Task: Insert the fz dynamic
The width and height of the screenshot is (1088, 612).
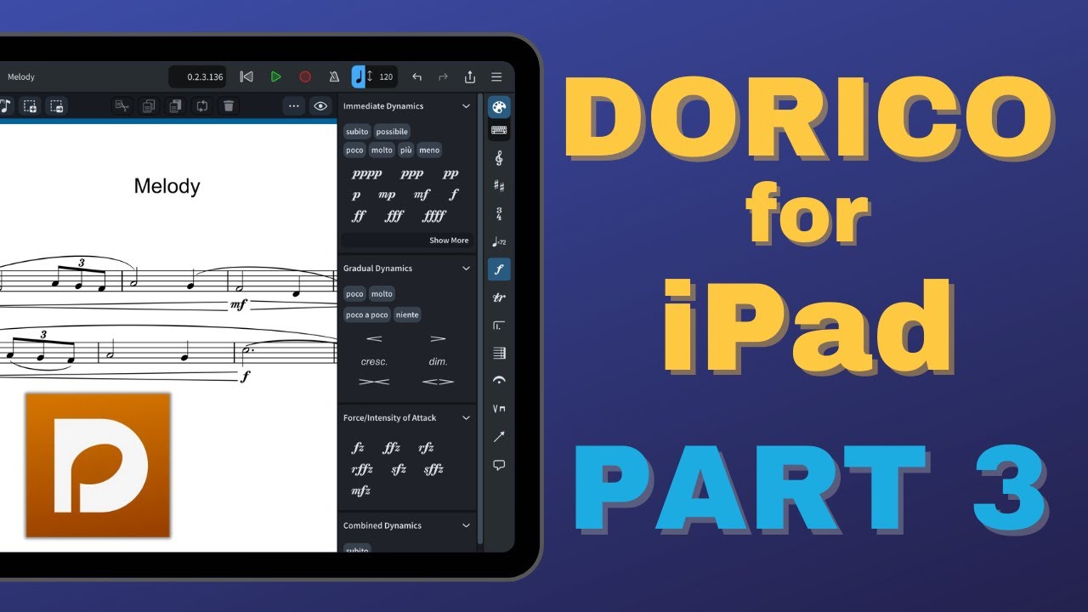Action: click(x=358, y=448)
